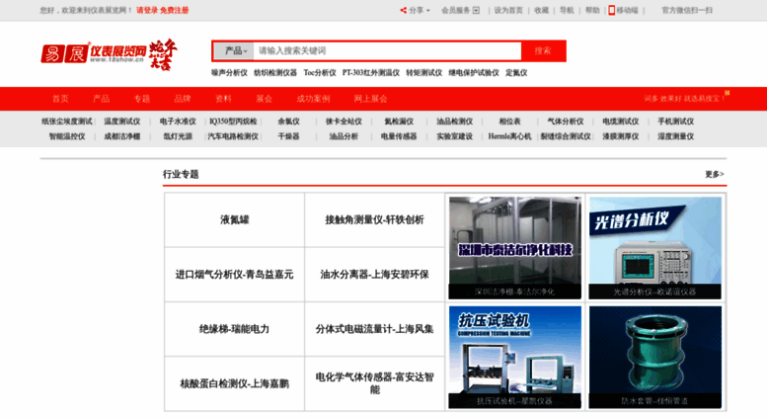Open the 导航 top bar link
Screen dimensions: 767x418
tap(567, 10)
